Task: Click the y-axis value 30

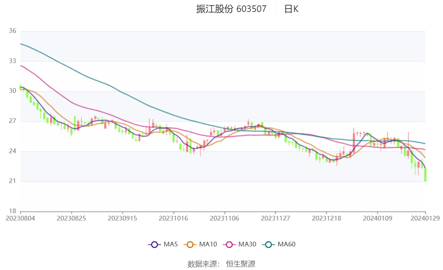Action: (x=12, y=91)
